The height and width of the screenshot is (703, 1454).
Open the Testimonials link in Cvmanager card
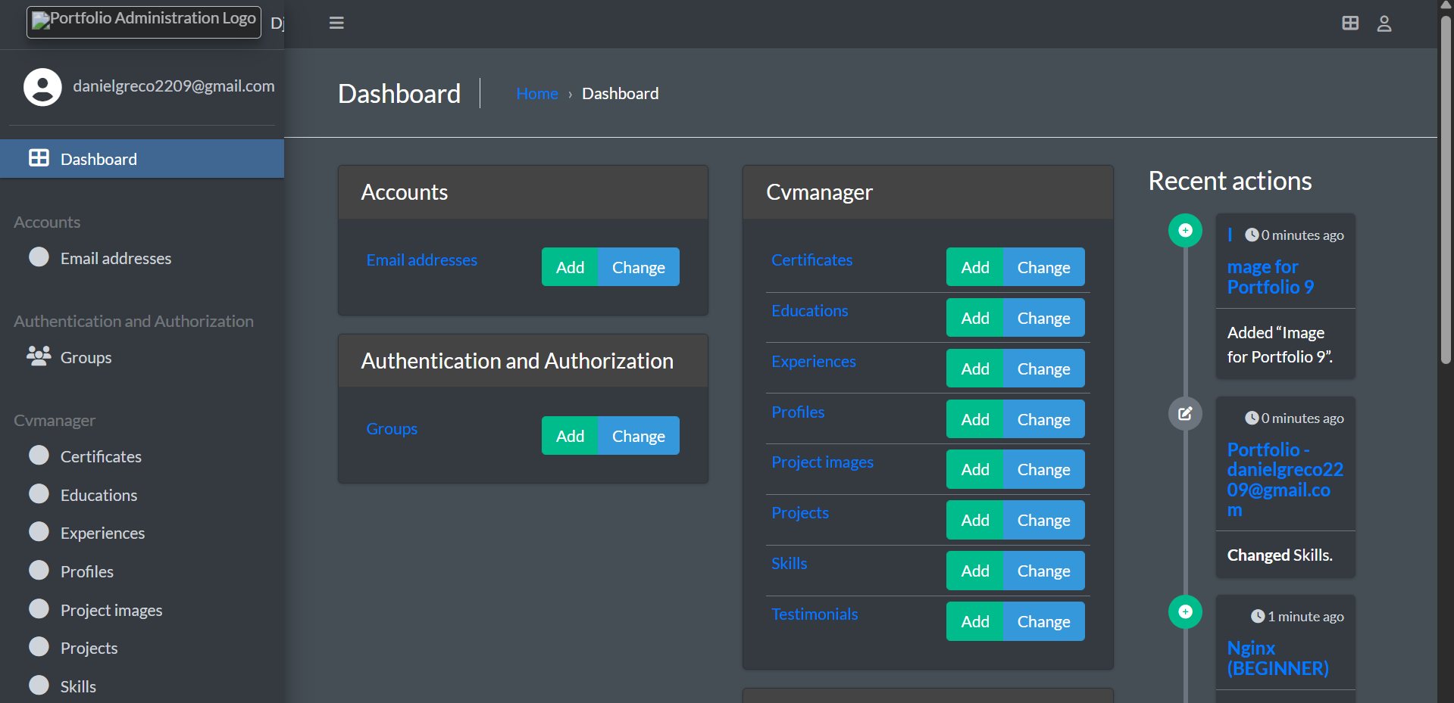pyautogui.click(x=815, y=614)
